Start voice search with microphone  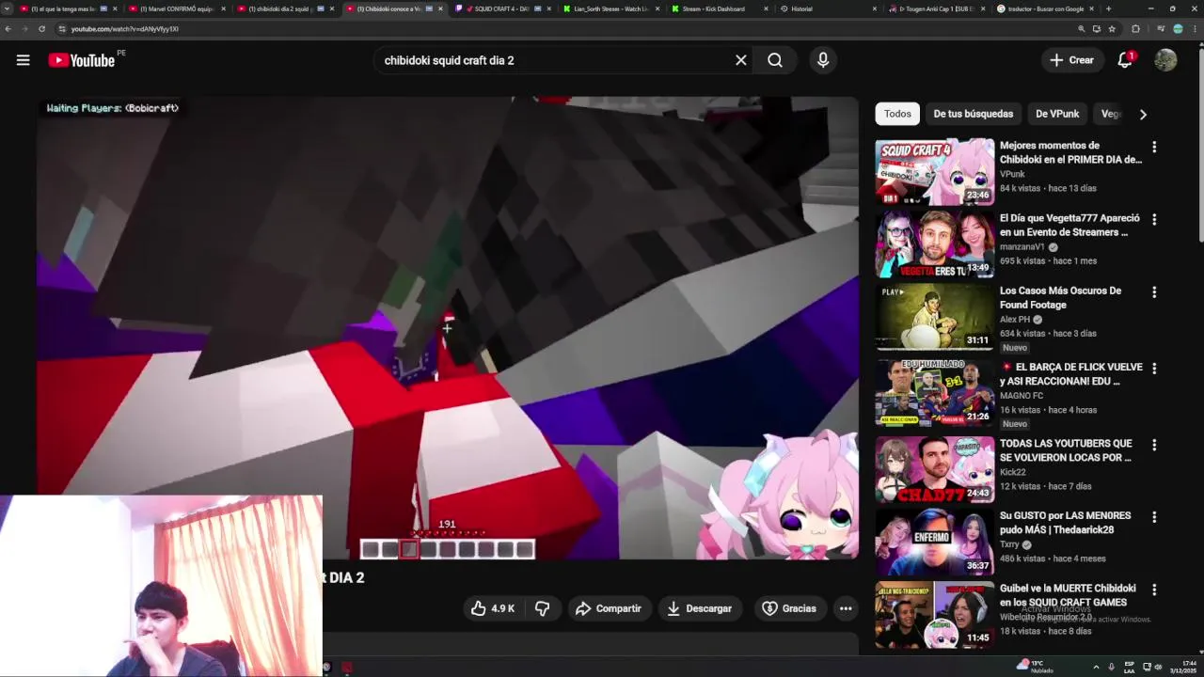823,60
